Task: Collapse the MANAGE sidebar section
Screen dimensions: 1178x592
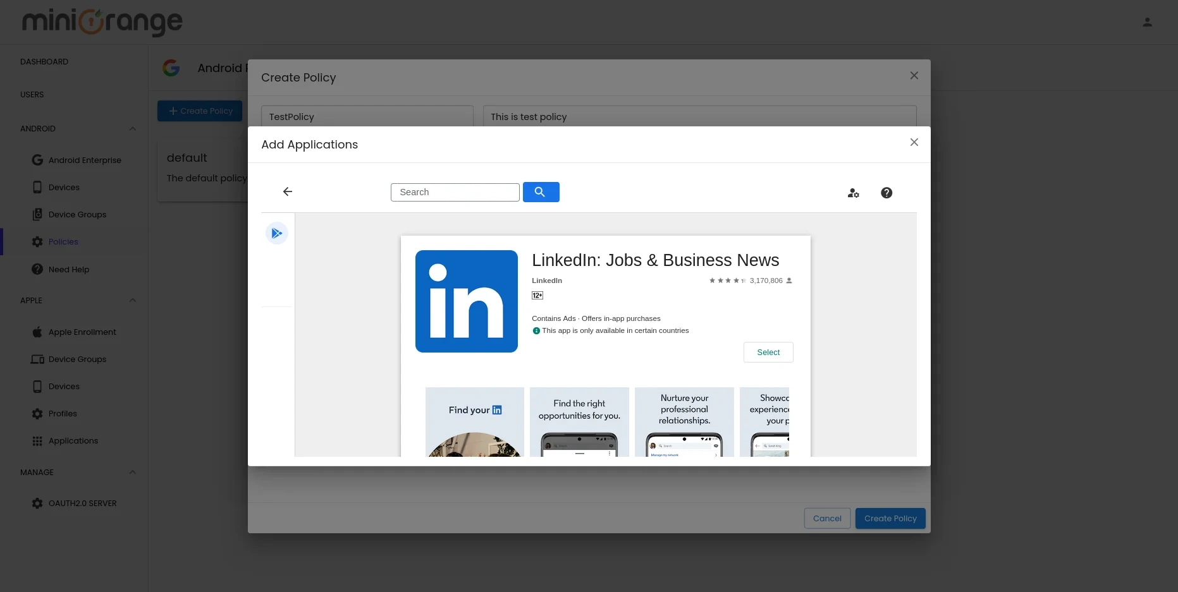Action: coord(133,473)
